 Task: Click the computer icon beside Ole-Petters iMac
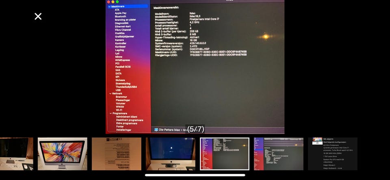[156, 130]
